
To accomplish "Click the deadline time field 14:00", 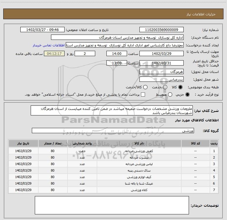I will coord(117,53).
